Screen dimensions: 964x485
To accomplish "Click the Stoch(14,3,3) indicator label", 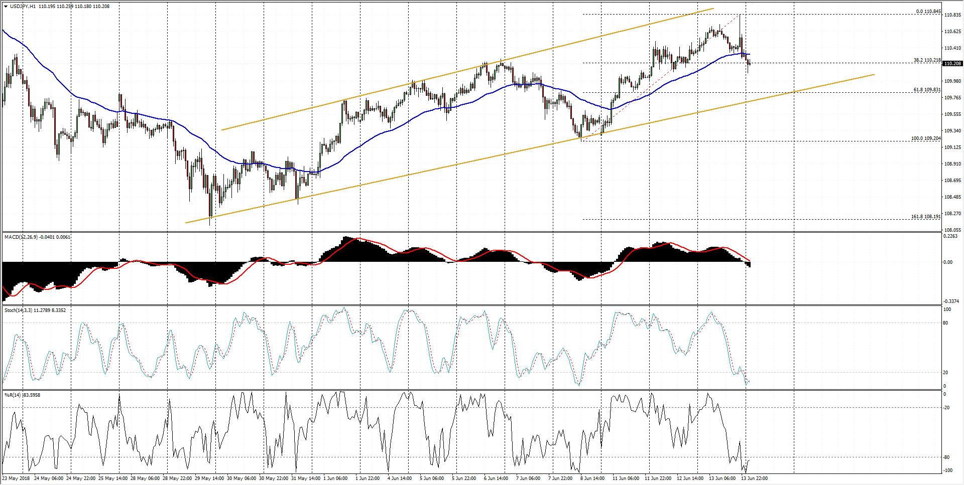I will click(x=18, y=310).
